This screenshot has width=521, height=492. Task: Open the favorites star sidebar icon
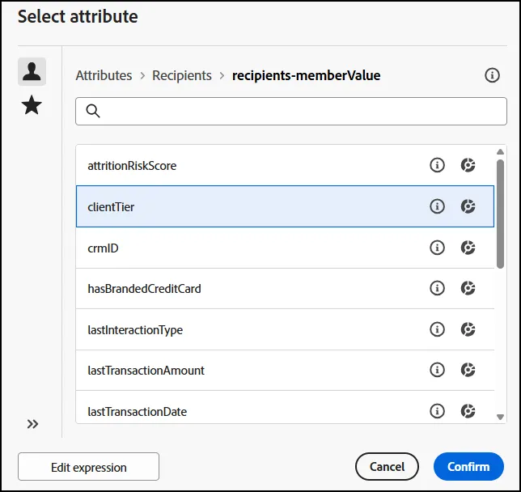(x=32, y=105)
